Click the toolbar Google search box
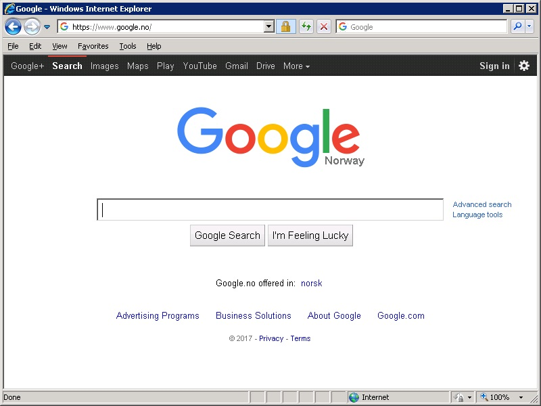 (421, 26)
